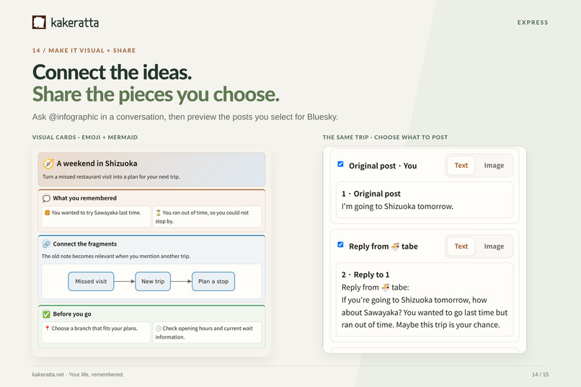The width and height of the screenshot is (581, 387).
Task: Open the kakeratta.net footer link
Action: (48, 375)
